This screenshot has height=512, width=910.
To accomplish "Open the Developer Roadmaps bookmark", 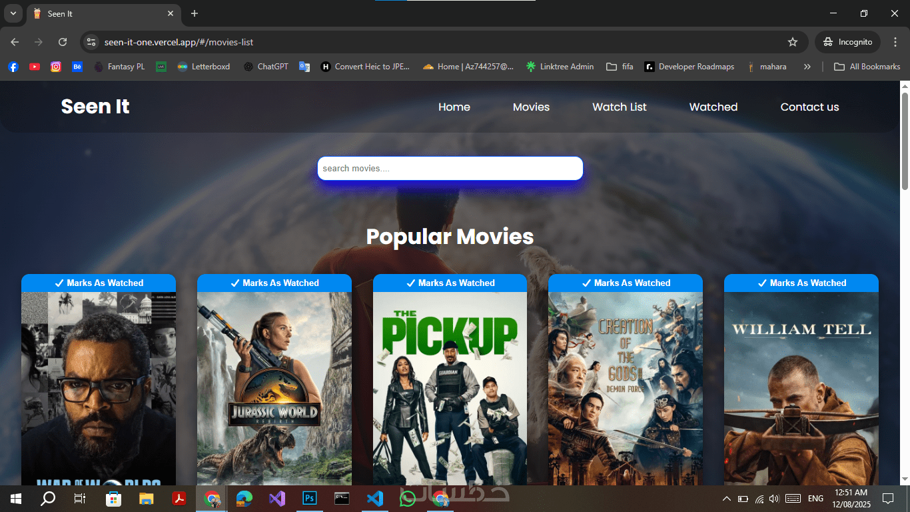I will [689, 67].
